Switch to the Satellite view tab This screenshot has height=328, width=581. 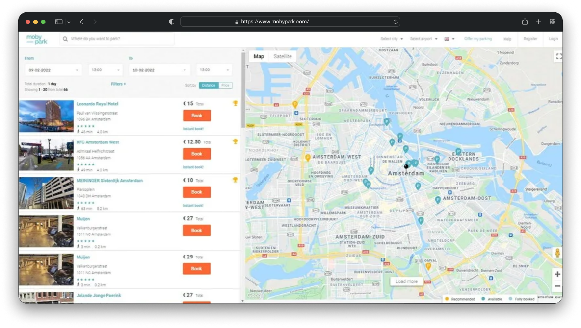click(x=283, y=57)
